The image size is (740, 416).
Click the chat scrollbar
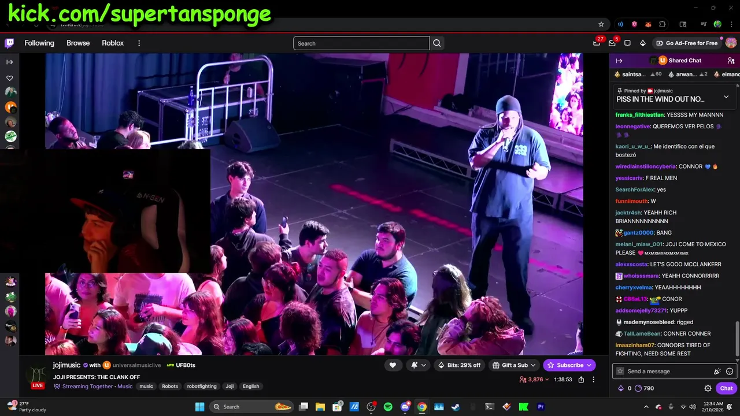tap(737, 338)
